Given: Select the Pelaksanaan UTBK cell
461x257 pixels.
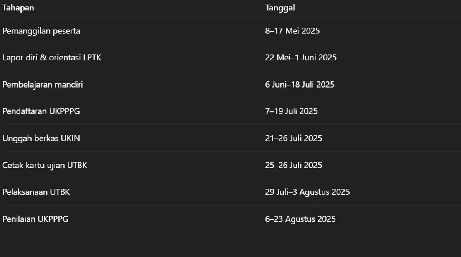Looking at the screenshot, I should pos(36,192).
